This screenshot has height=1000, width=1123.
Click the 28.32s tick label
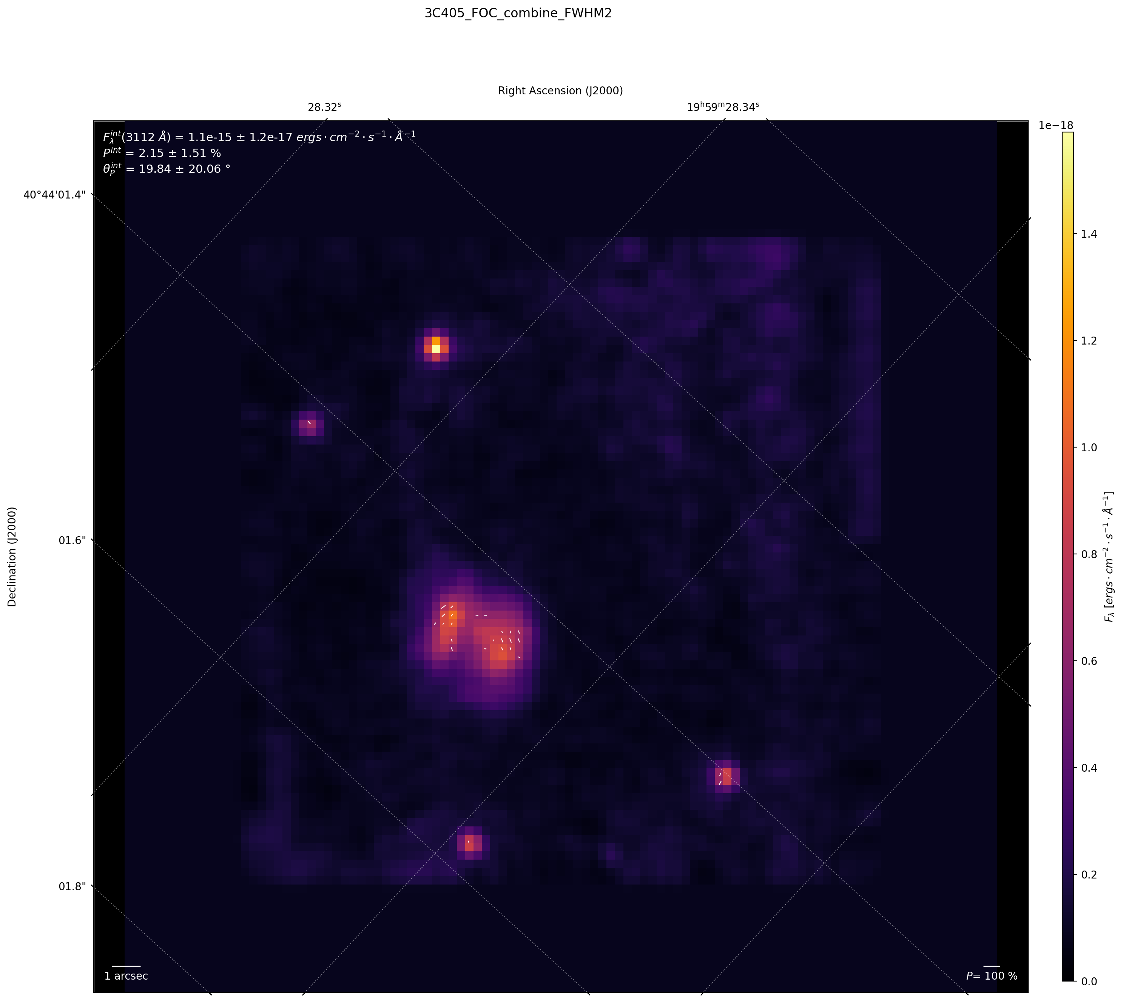point(324,107)
